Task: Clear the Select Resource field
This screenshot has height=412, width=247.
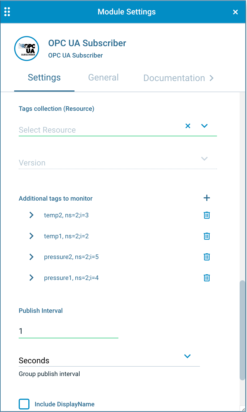Action: pyautogui.click(x=188, y=126)
